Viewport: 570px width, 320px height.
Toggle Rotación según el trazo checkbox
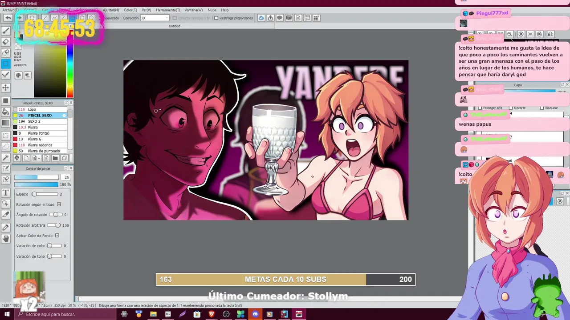coord(59,204)
